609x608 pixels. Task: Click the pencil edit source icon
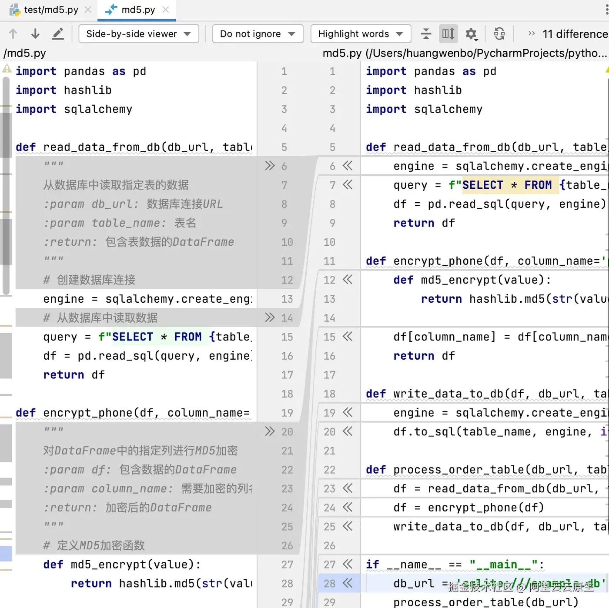pyautogui.click(x=58, y=33)
